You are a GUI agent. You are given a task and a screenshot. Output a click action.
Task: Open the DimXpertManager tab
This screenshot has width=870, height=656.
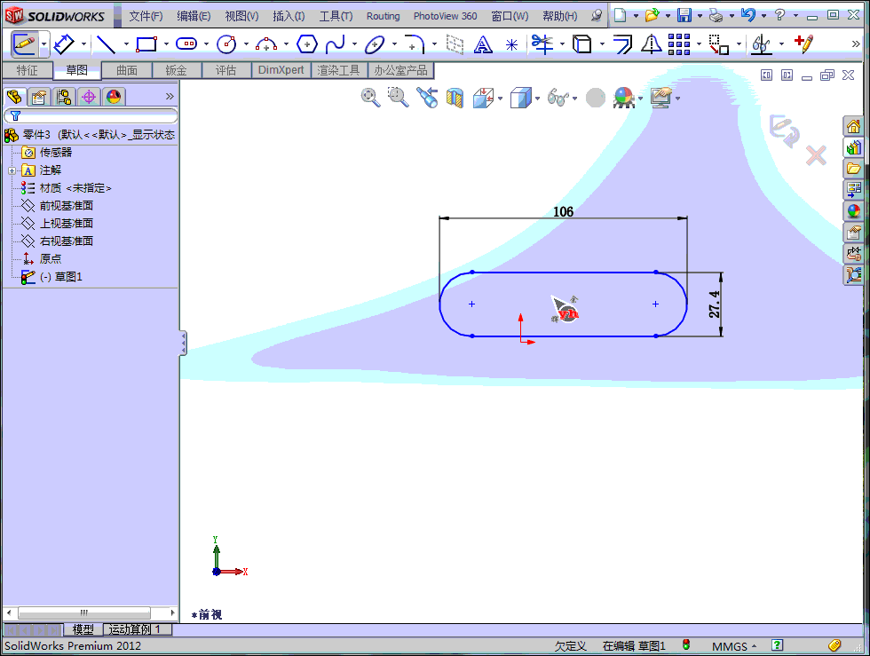pyautogui.click(x=89, y=97)
